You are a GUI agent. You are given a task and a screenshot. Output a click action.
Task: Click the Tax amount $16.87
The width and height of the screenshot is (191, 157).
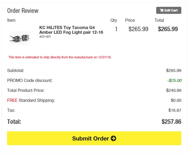coord(175,110)
